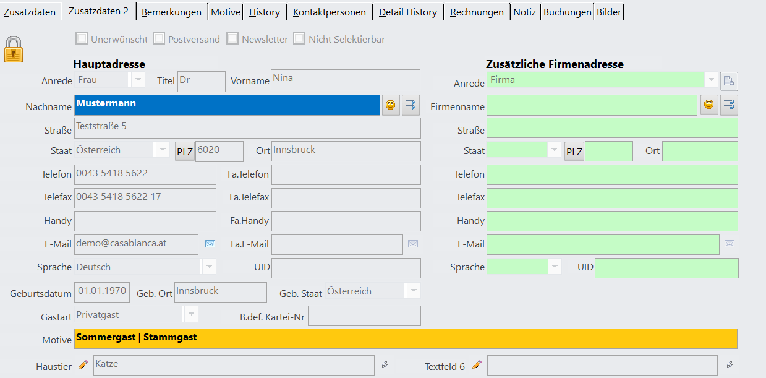Open the History tab
Viewport: 766px width, 378px height.
pos(265,12)
